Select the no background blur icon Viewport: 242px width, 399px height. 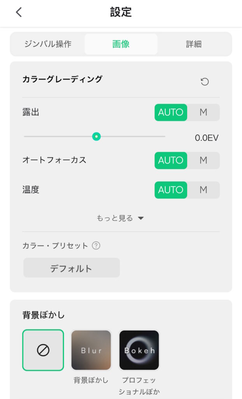coord(43,350)
